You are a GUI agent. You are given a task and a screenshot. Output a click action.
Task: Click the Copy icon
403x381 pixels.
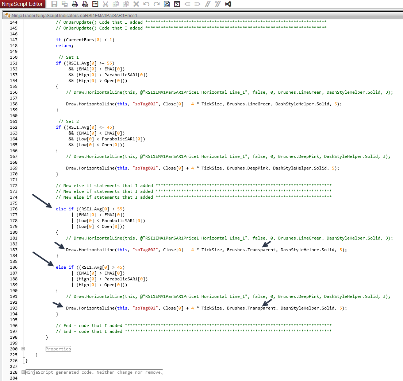coord(116,4)
